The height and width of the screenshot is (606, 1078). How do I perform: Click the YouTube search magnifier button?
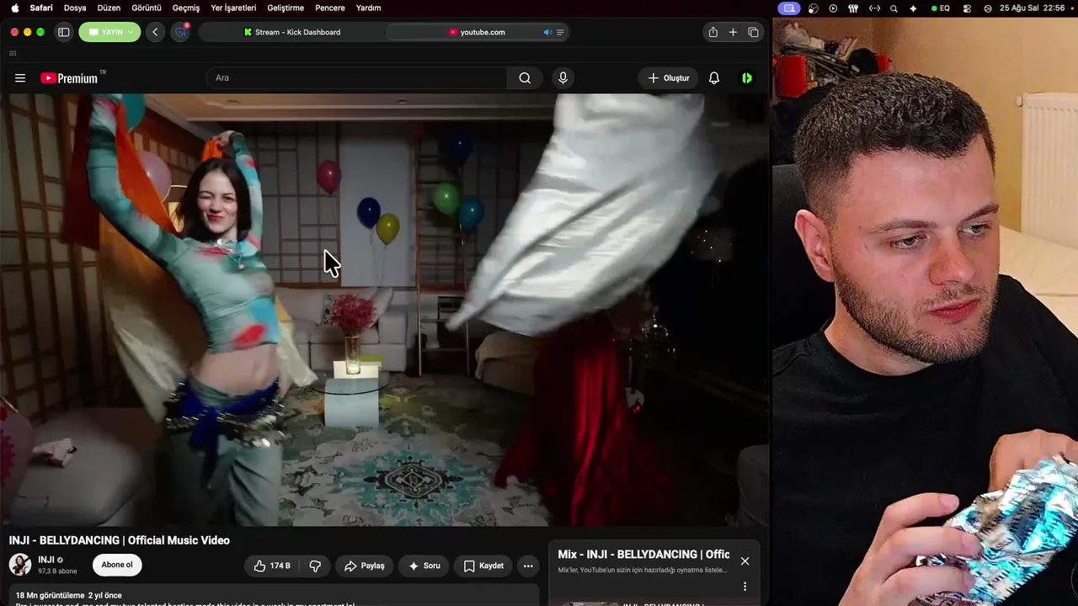525,78
